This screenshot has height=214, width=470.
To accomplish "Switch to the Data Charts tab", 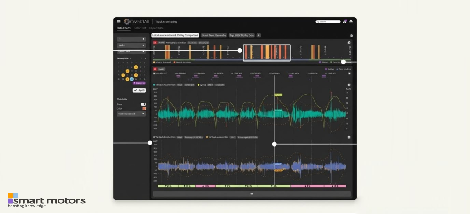I will [124, 28].
